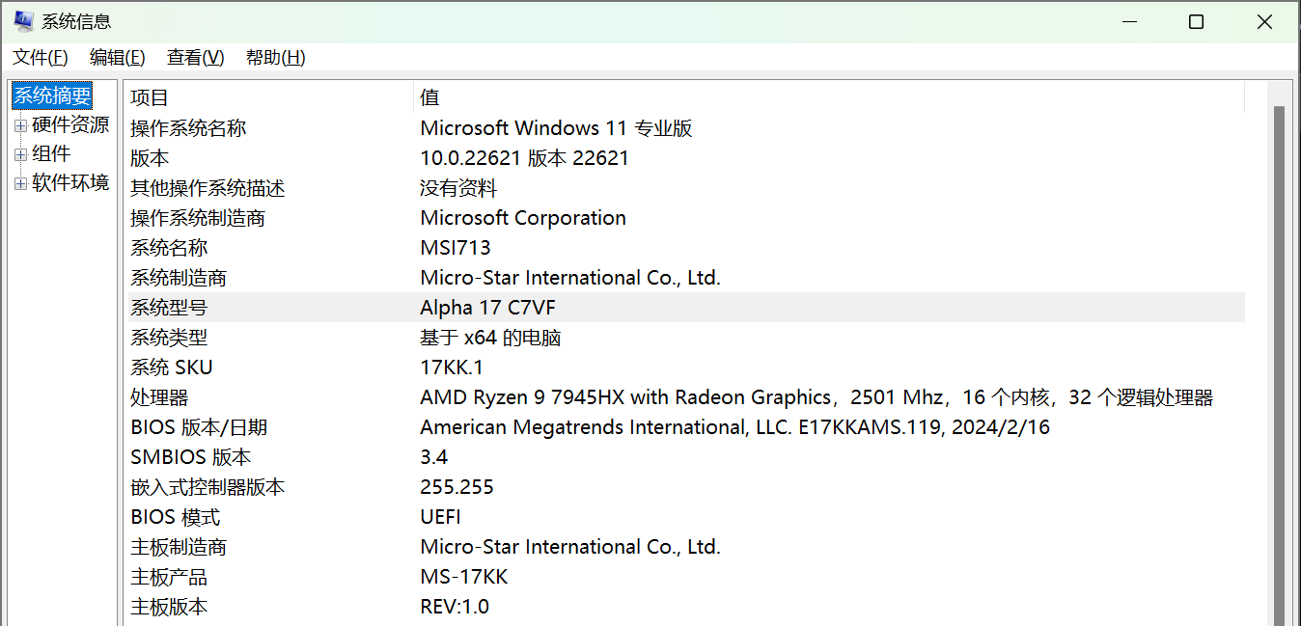Open the 文件(F) menu
This screenshot has width=1301, height=626.
pyautogui.click(x=41, y=58)
